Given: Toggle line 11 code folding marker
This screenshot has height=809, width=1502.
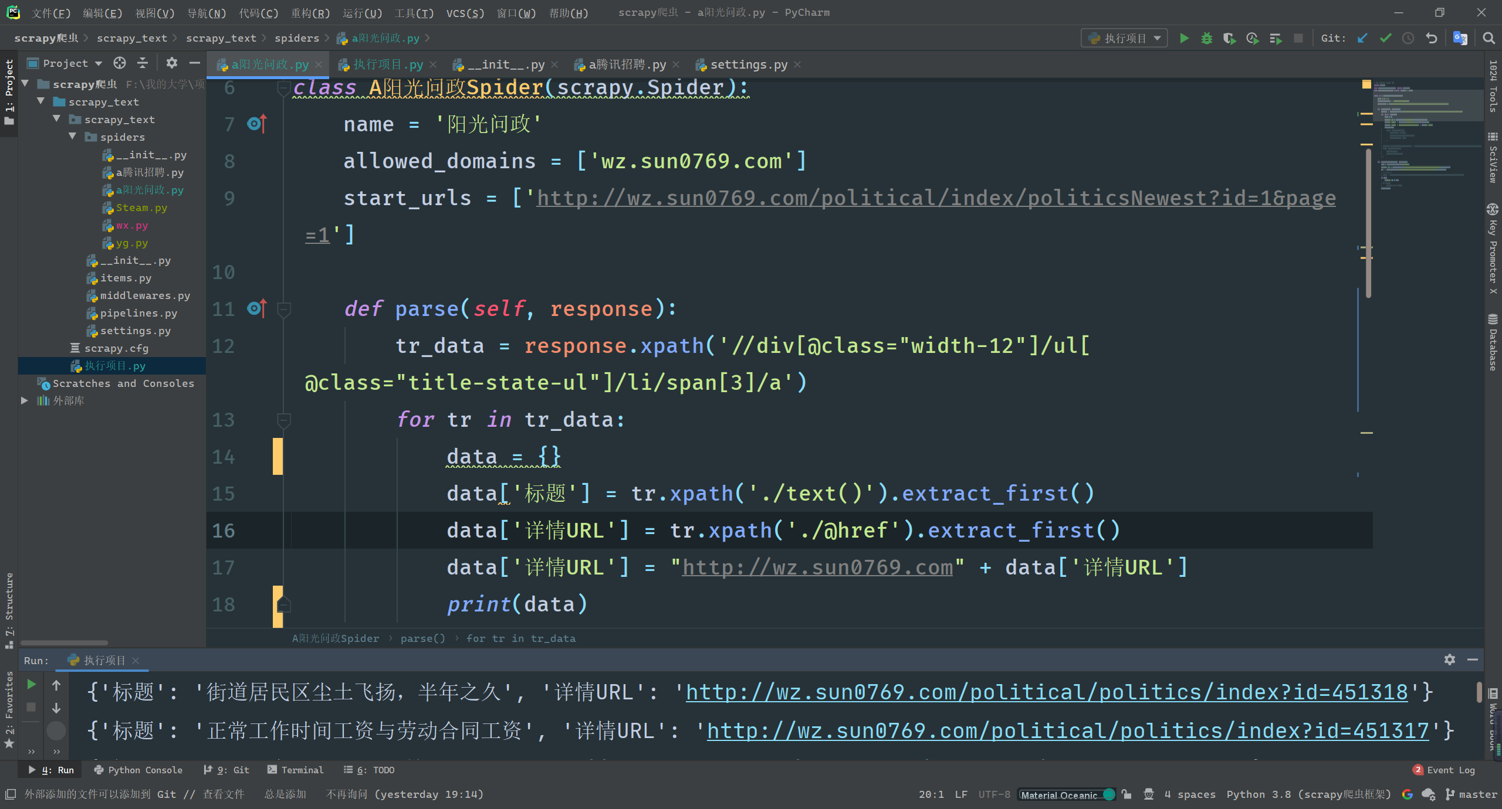Looking at the screenshot, I should tap(284, 309).
